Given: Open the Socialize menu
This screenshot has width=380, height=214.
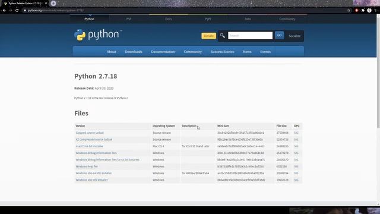Looking at the screenshot, I should click(294, 36).
